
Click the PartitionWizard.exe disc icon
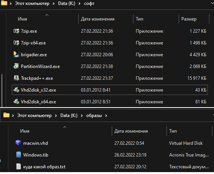point(16,66)
